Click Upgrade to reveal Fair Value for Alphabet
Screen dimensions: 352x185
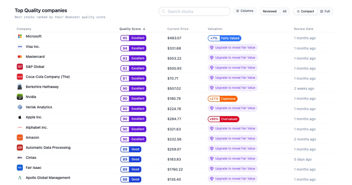(x=233, y=128)
